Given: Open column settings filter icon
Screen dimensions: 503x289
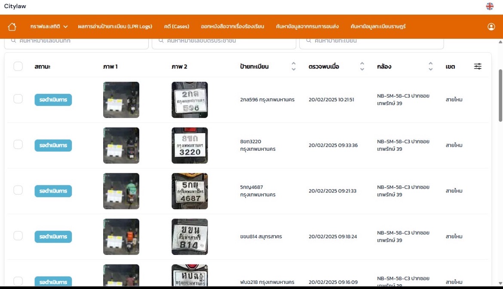Looking at the screenshot, I should [x=478, y=66].
